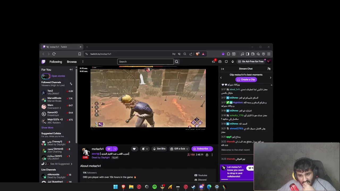340x191 pixels.
Task: Open Brave Shields lion icon
Action: coord(197,54)
